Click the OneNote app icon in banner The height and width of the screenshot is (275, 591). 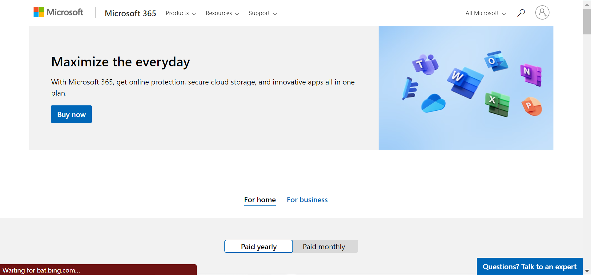531,75
